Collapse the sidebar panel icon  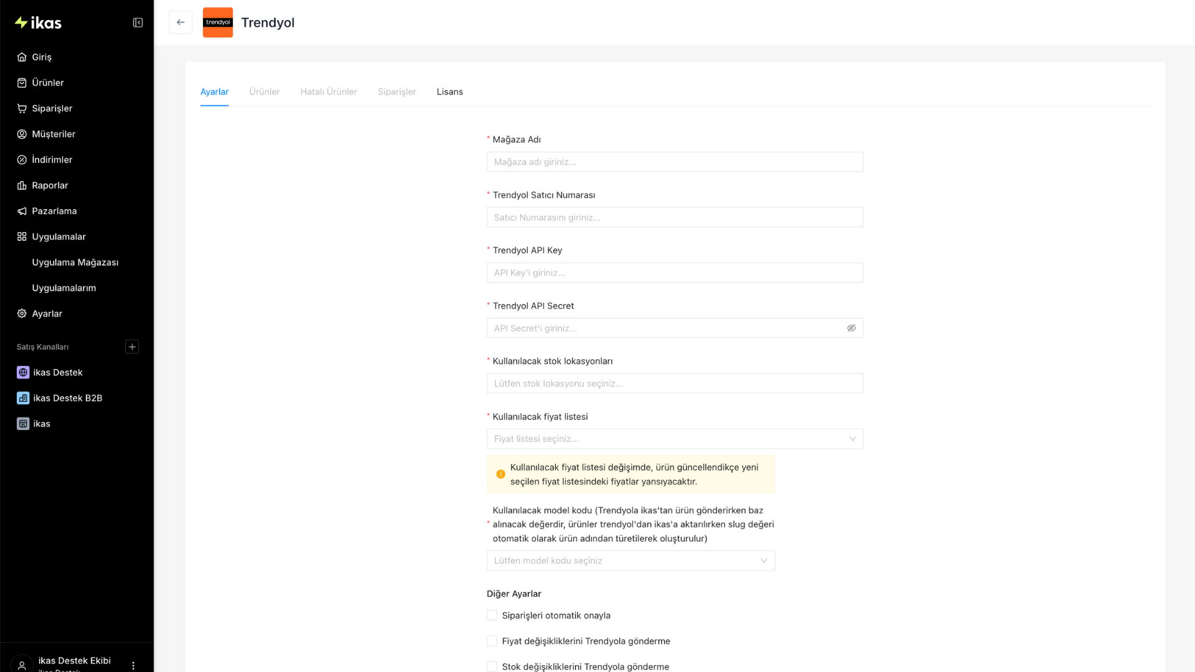point(138,23)
